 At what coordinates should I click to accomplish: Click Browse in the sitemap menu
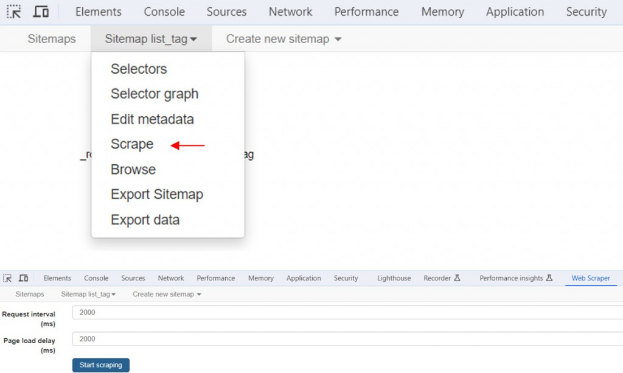point(133,170)
